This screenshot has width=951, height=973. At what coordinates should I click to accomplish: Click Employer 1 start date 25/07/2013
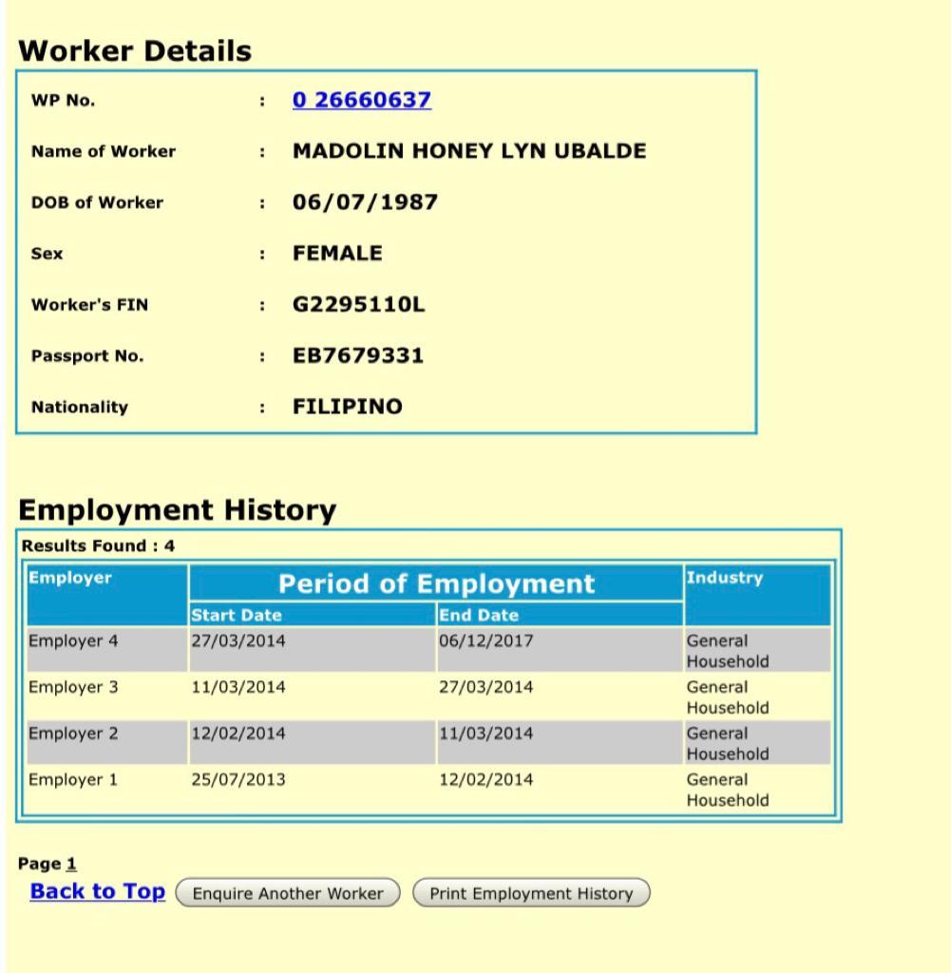click(x=238, y=780)
